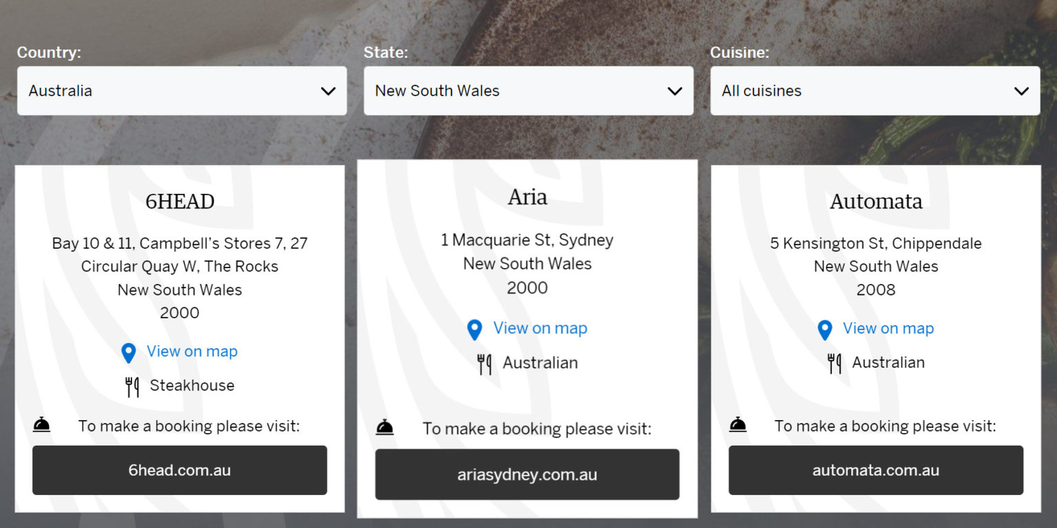The width and height of the screenshot is (1057, 528).
Task: Click the service bell icon on 6HEAD card
Action: [x=42, y=426]
